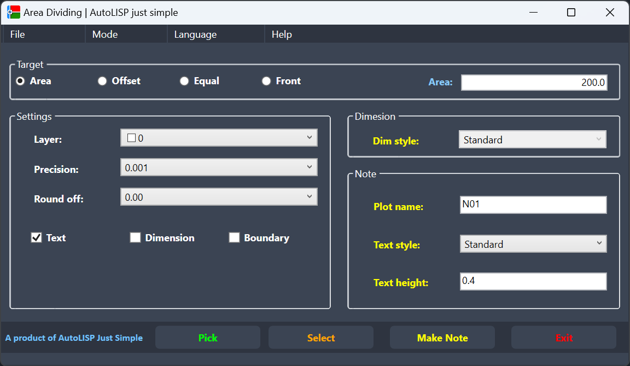
Task: Click the blue 'Area:' label
Action: click(440, 82)
